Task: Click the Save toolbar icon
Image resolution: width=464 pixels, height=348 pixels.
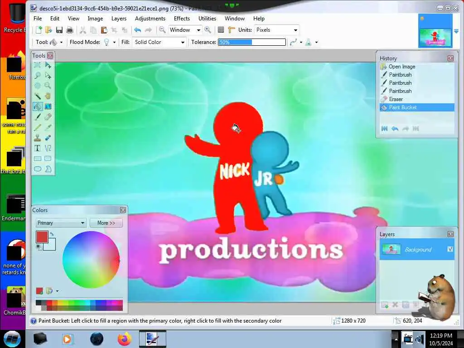Action: tap(59, 30)
